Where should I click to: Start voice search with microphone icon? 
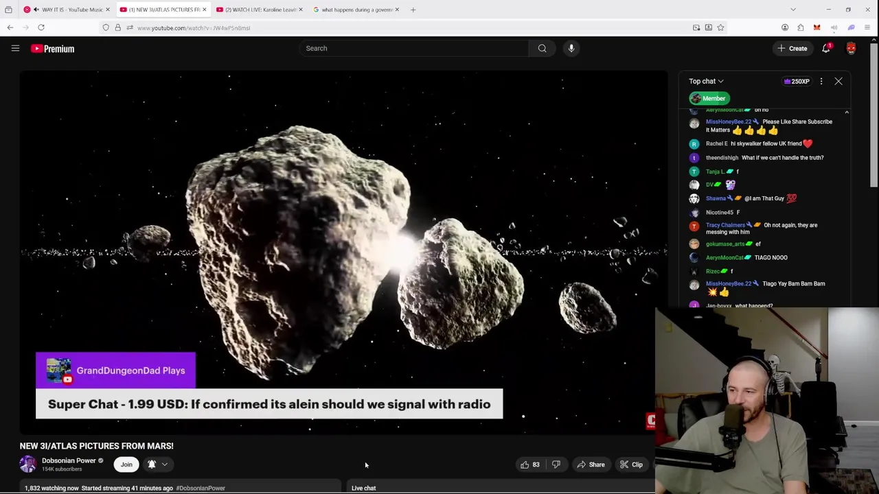coord(571,48)
